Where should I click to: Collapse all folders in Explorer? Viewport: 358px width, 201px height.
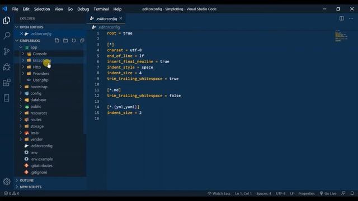coord(82,41)
